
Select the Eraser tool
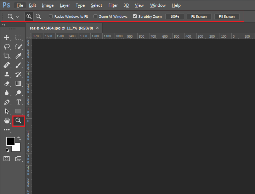[x=6, y=83]
